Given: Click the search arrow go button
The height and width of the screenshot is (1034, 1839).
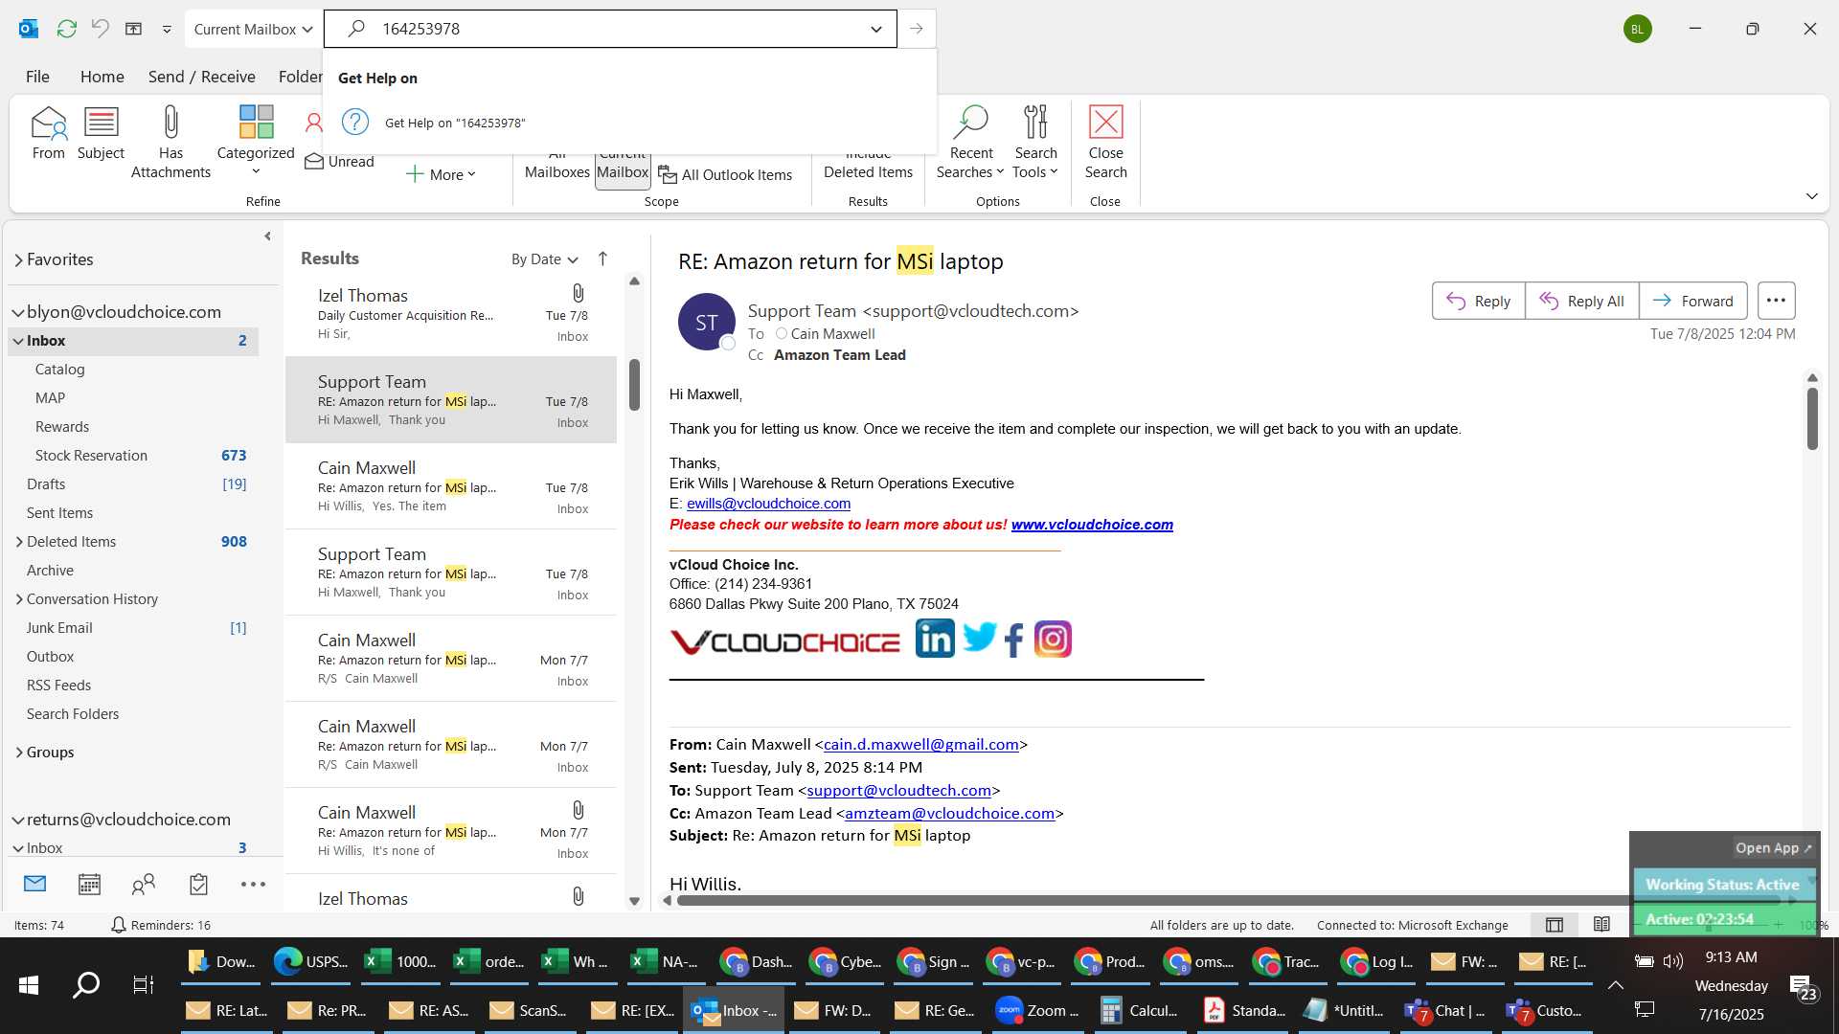Looking at the screenshot, I should click(917, 29).
